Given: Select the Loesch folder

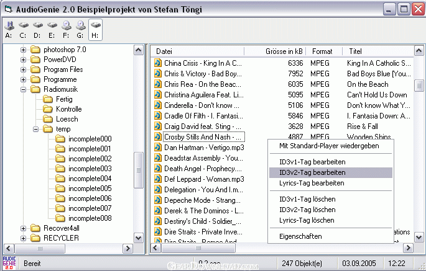Looking at the screenshot, I should click(x=67, y=119).
